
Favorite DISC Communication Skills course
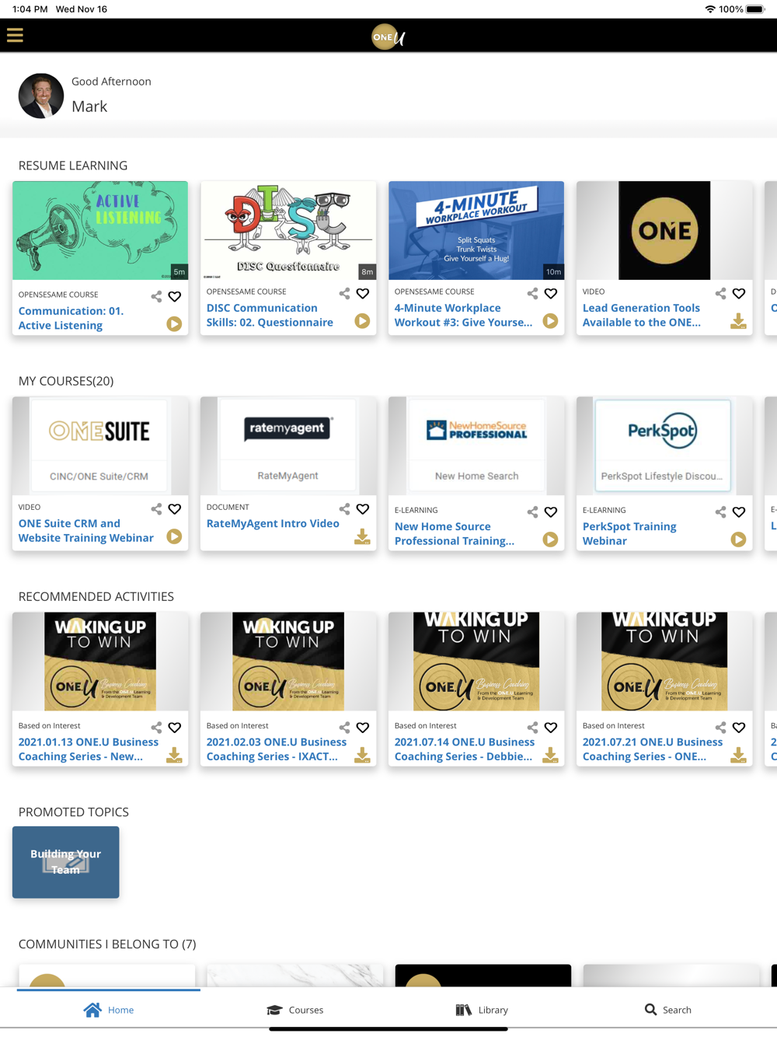pyautogui.click(x=363, y=293)
